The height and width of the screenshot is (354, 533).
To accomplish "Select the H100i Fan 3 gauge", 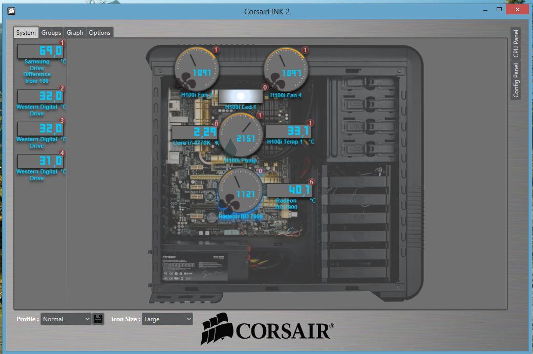I will coord(197,69).
